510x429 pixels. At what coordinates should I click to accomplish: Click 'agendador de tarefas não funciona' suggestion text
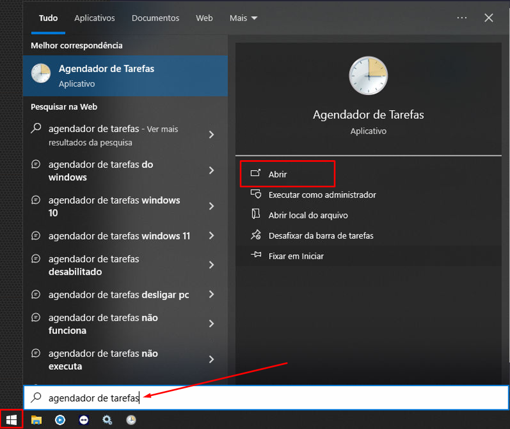pos(103,324)
